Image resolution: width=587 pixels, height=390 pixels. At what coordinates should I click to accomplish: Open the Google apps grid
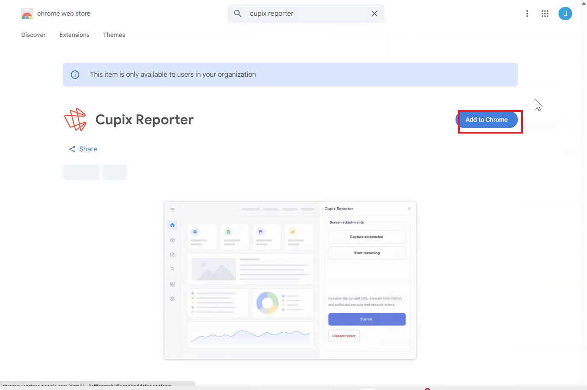pos(545,14)
